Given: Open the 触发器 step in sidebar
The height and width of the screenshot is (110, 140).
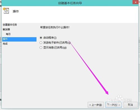Looking at the screenshot, I should (x=6, y=29).
